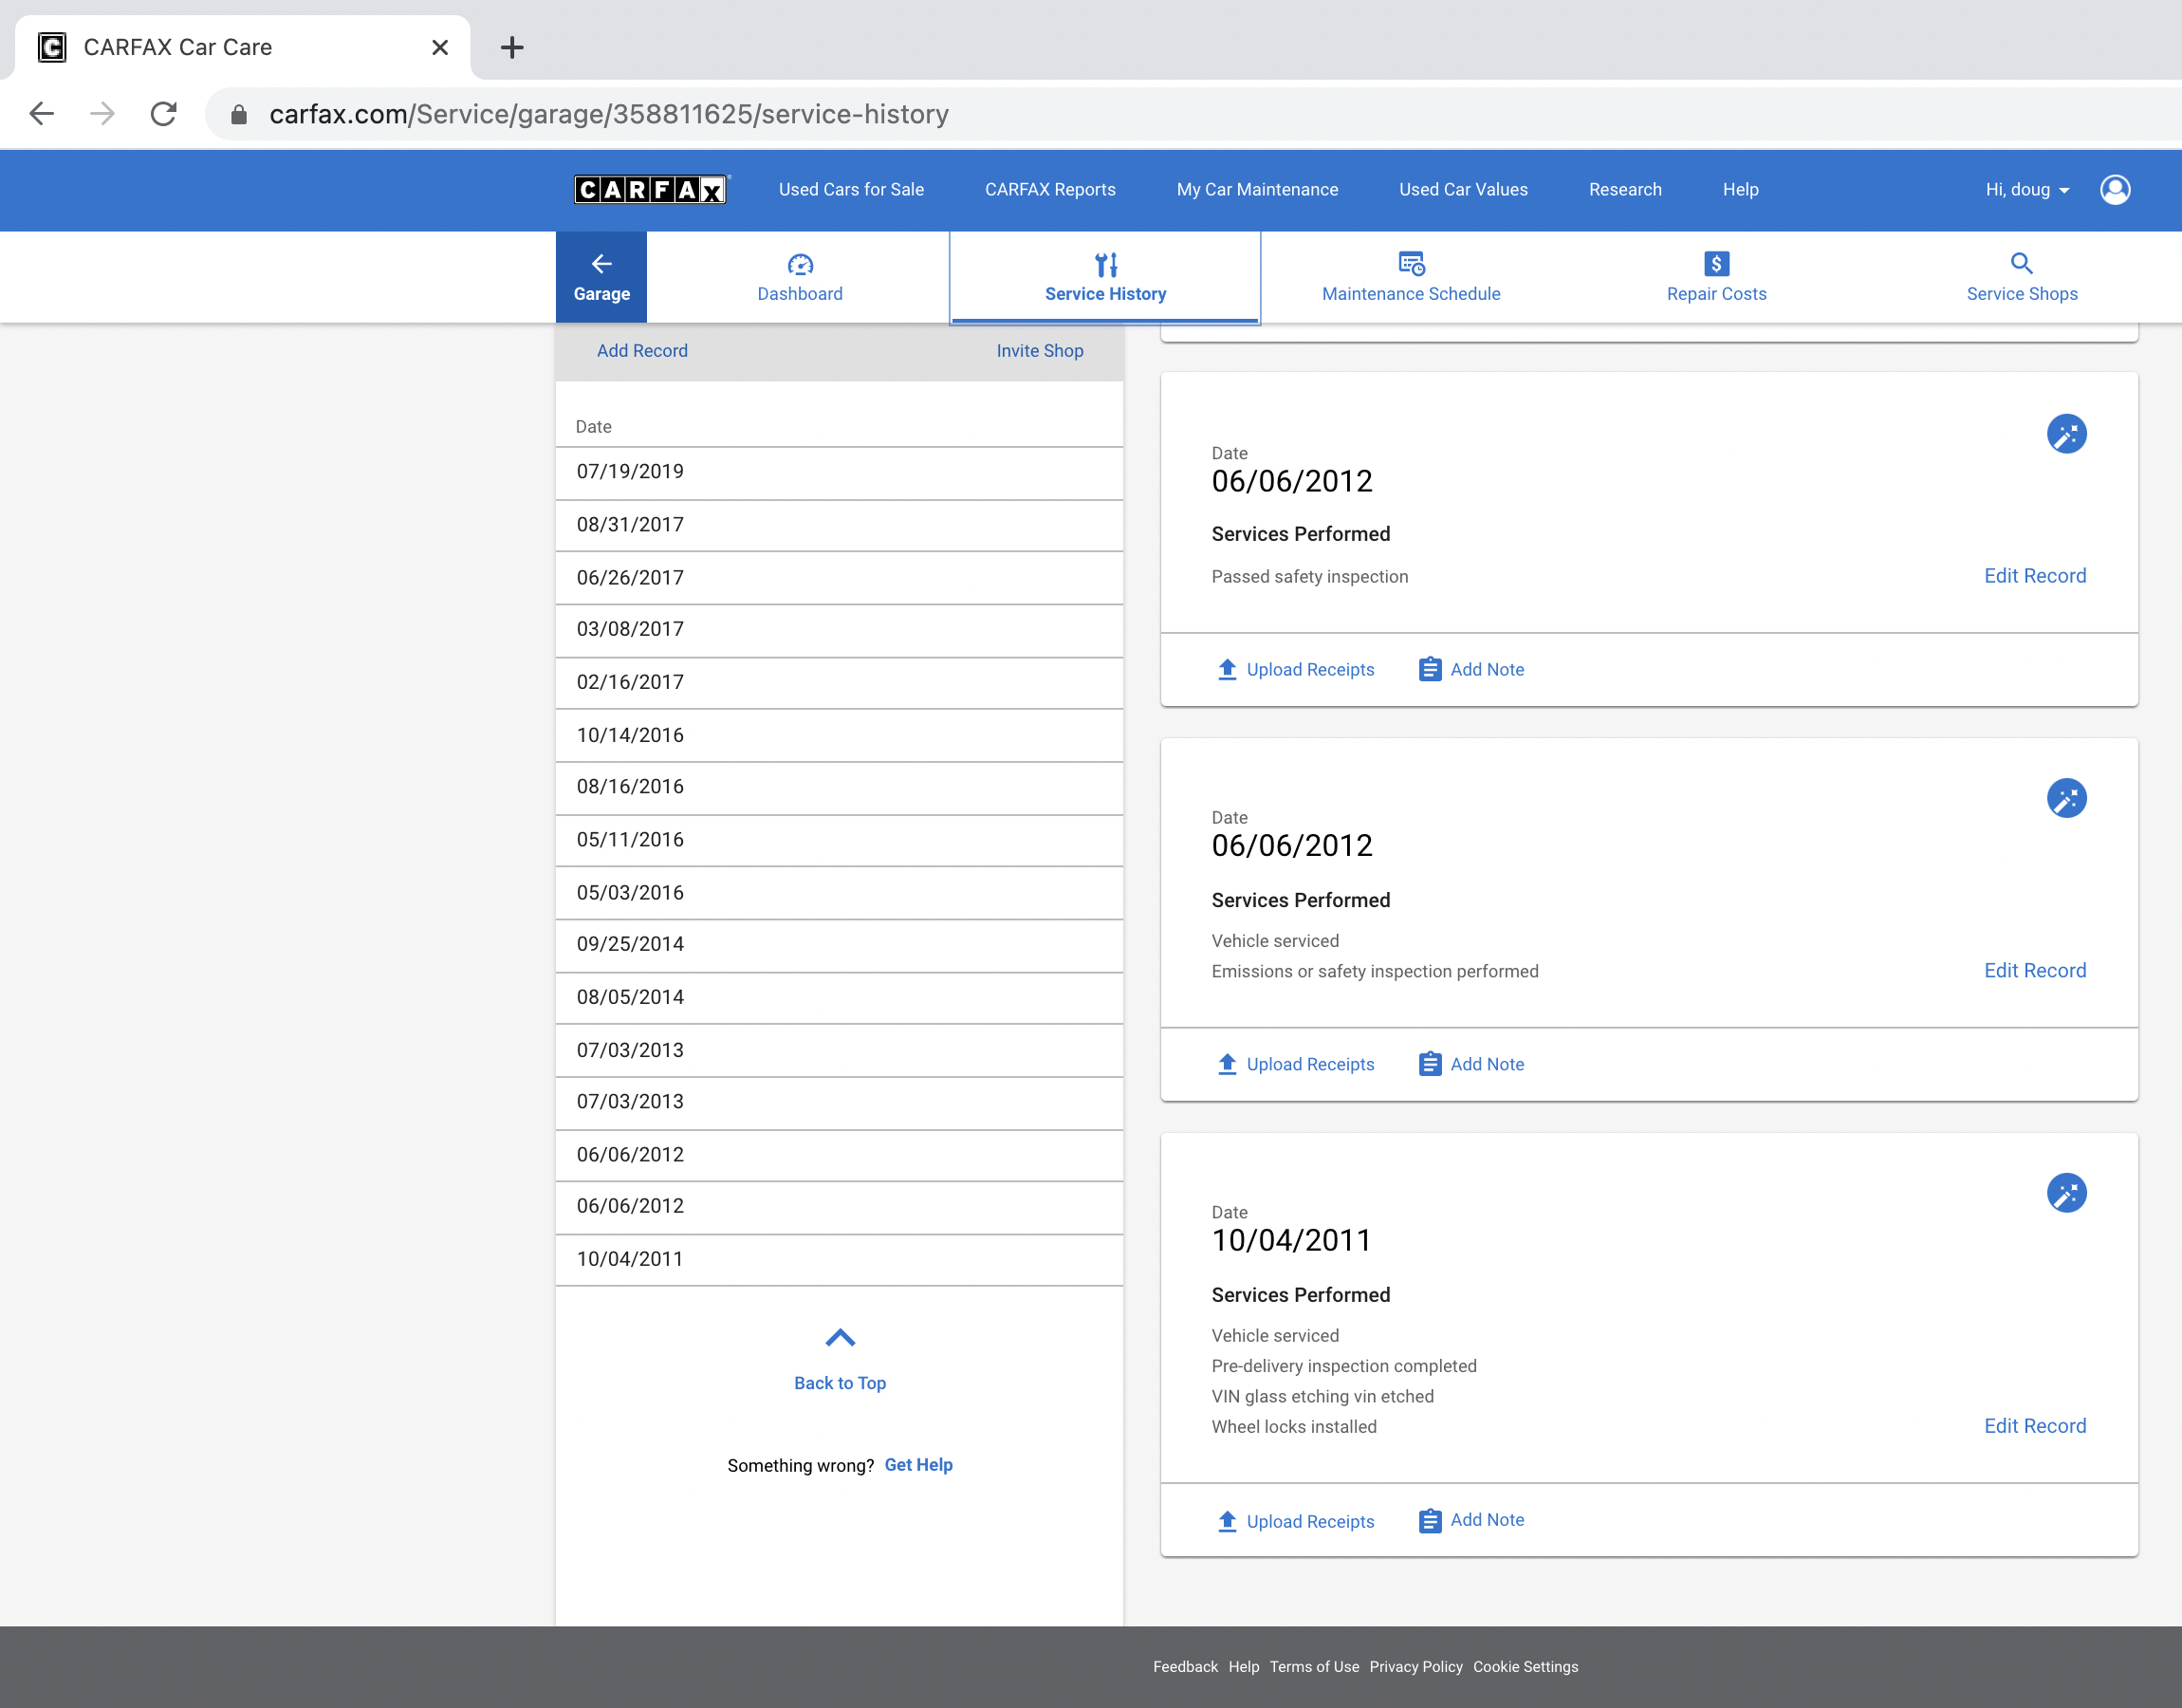The height and width of the screenshot is (1708, 2182).
Task: Open Used Cars for Sale menu
Action: point(851,190)
